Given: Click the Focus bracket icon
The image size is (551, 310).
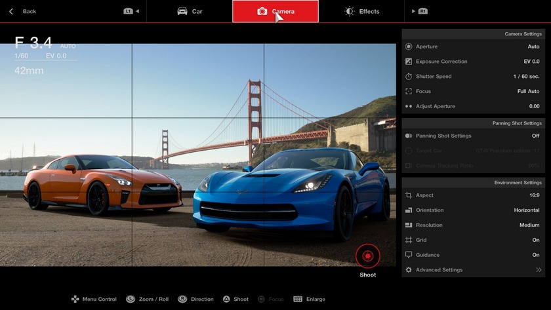Looking at the screenshot, I should click(409, 92).
